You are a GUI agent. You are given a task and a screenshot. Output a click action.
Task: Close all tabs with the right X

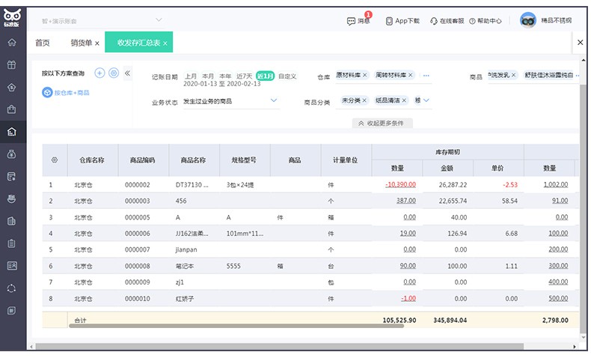pos(581,42)
